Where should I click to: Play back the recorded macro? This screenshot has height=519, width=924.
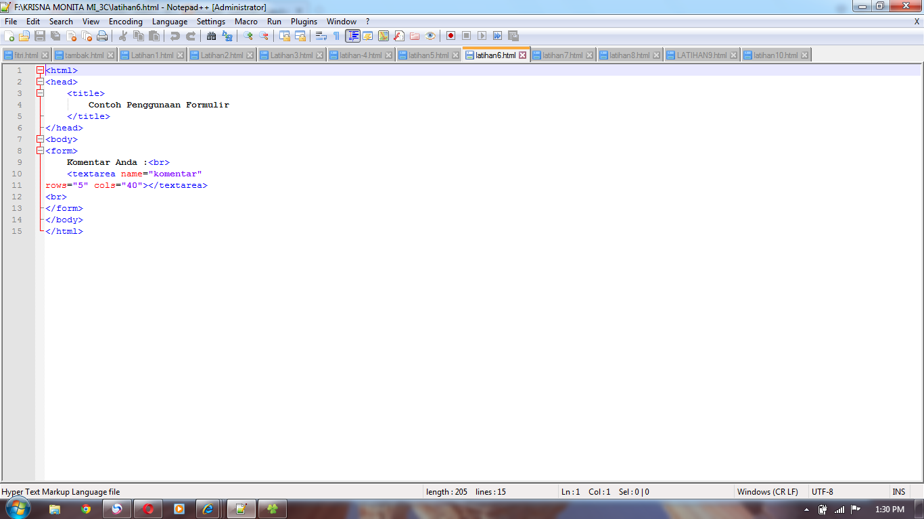[x=483, y=36]
